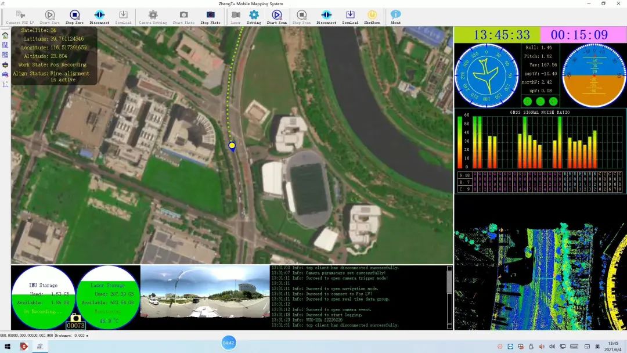Viewport: 627px width, 353px height.
Task: Click the ZhengTu app icon in the taskbar
Action: [x=40, y=347]
